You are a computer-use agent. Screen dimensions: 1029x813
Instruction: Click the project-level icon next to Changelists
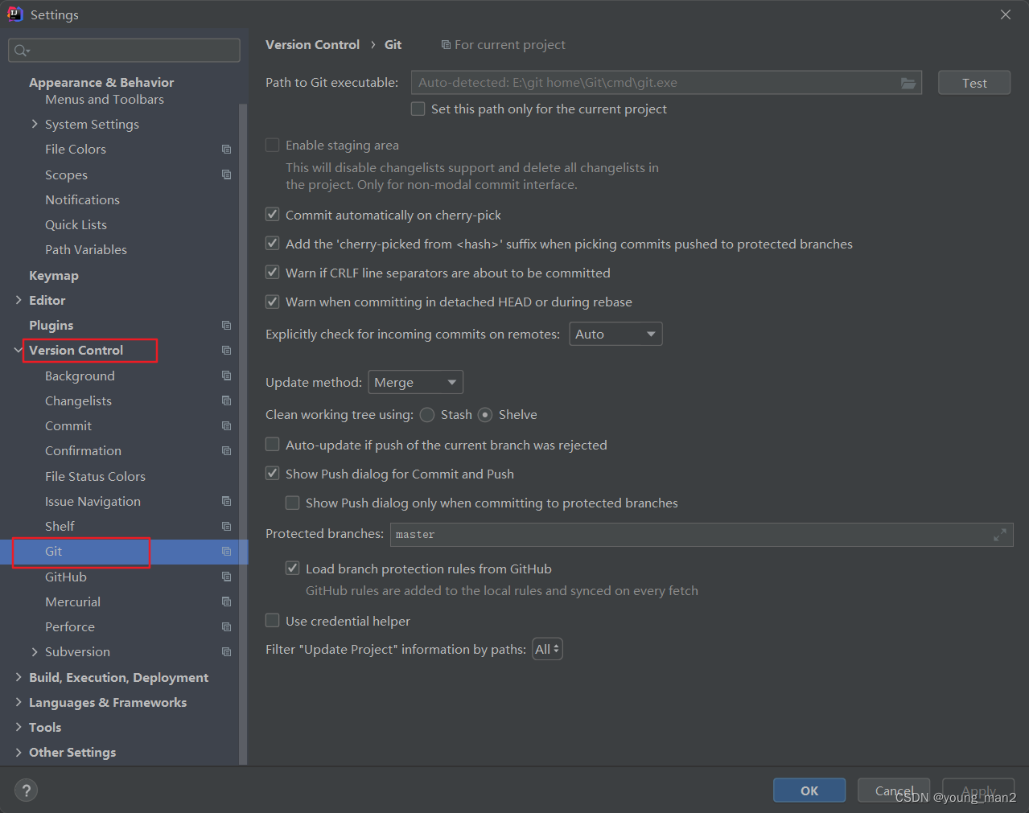227,400
